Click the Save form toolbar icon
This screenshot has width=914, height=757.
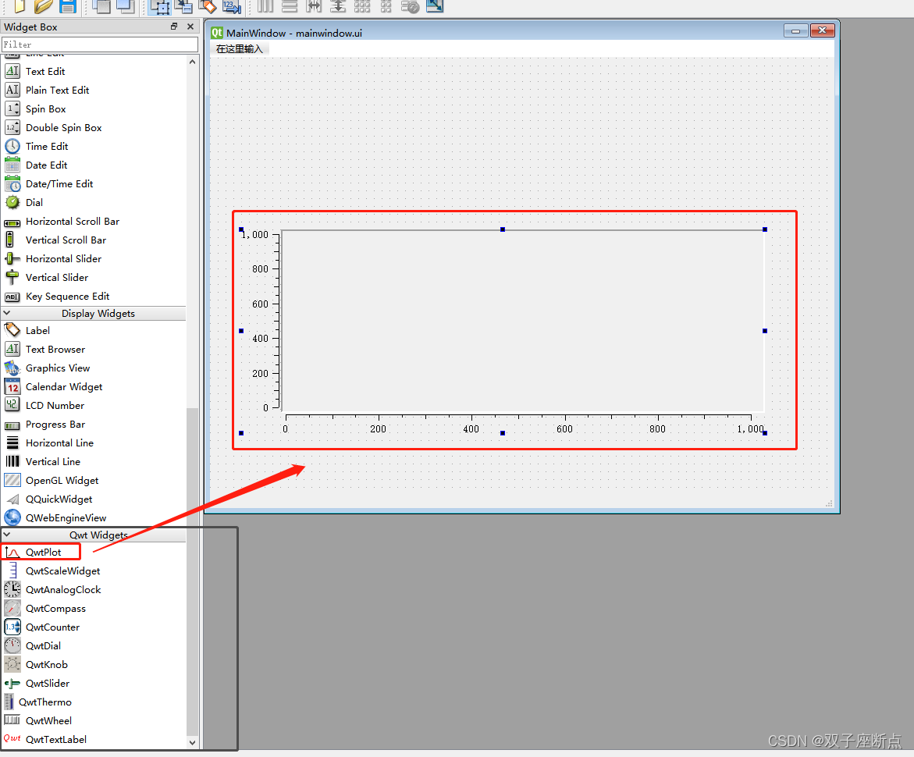point(68,6)
